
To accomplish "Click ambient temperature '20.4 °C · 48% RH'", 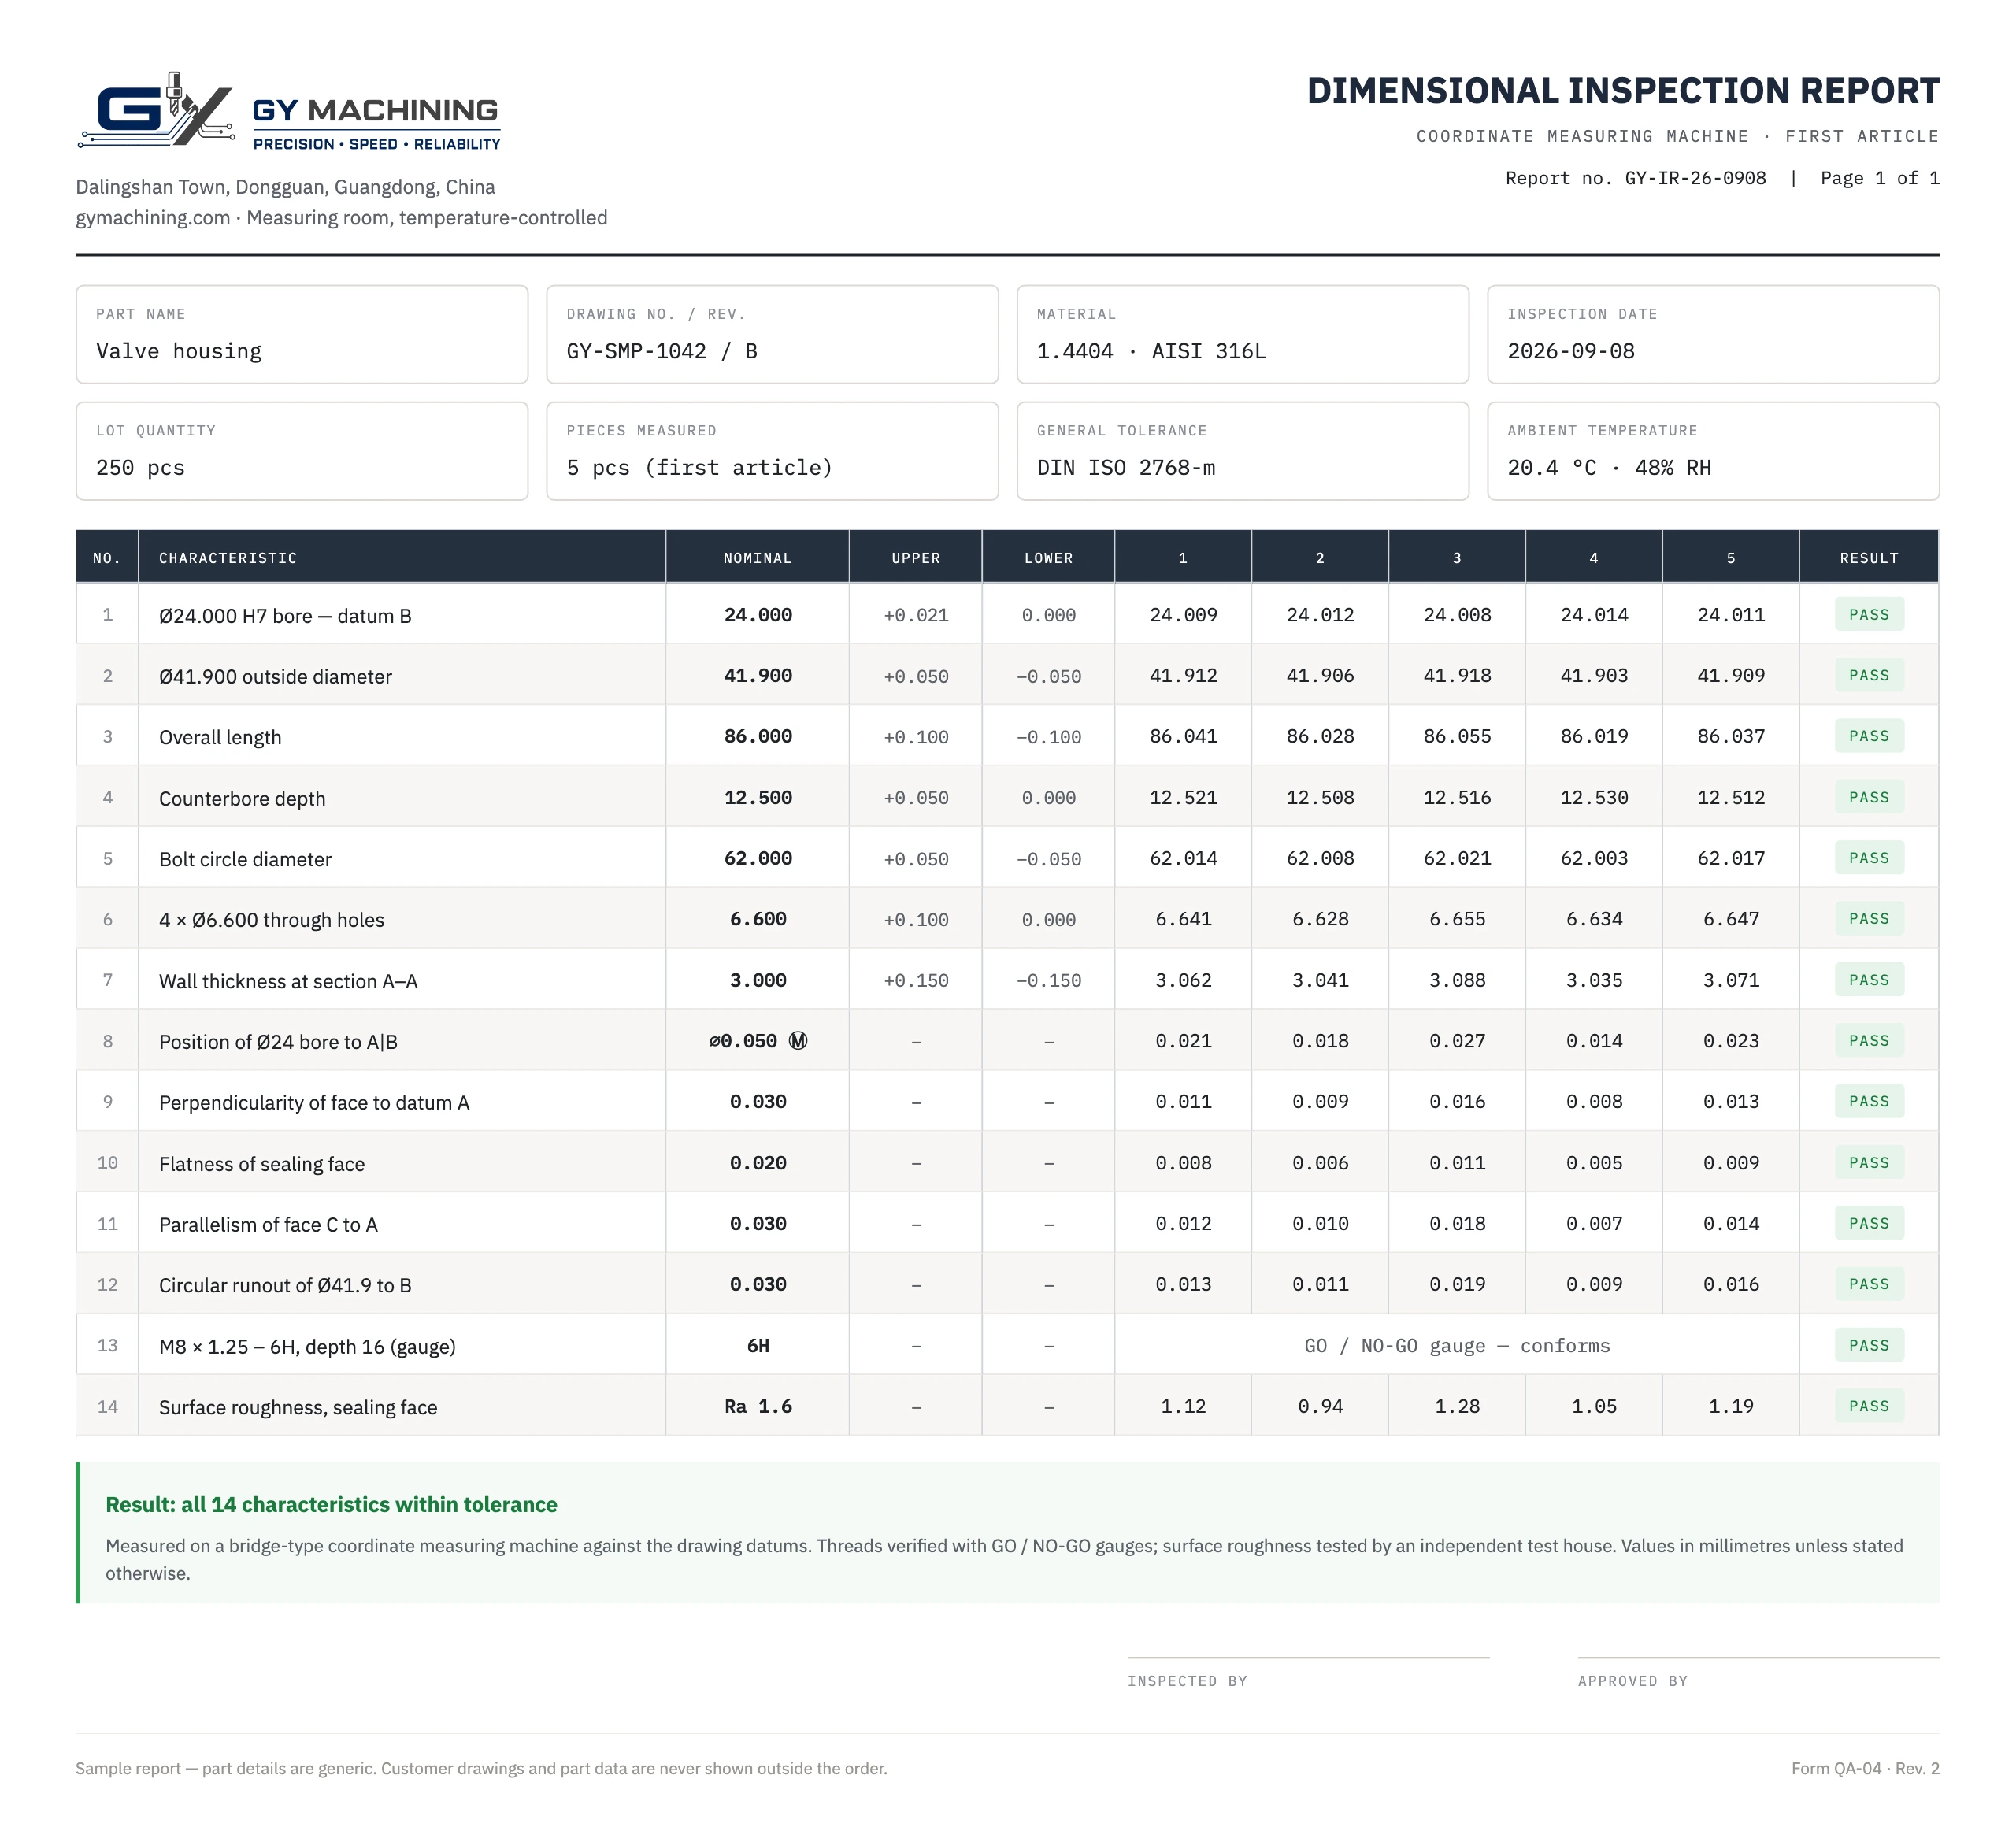I will (1608, 468).
